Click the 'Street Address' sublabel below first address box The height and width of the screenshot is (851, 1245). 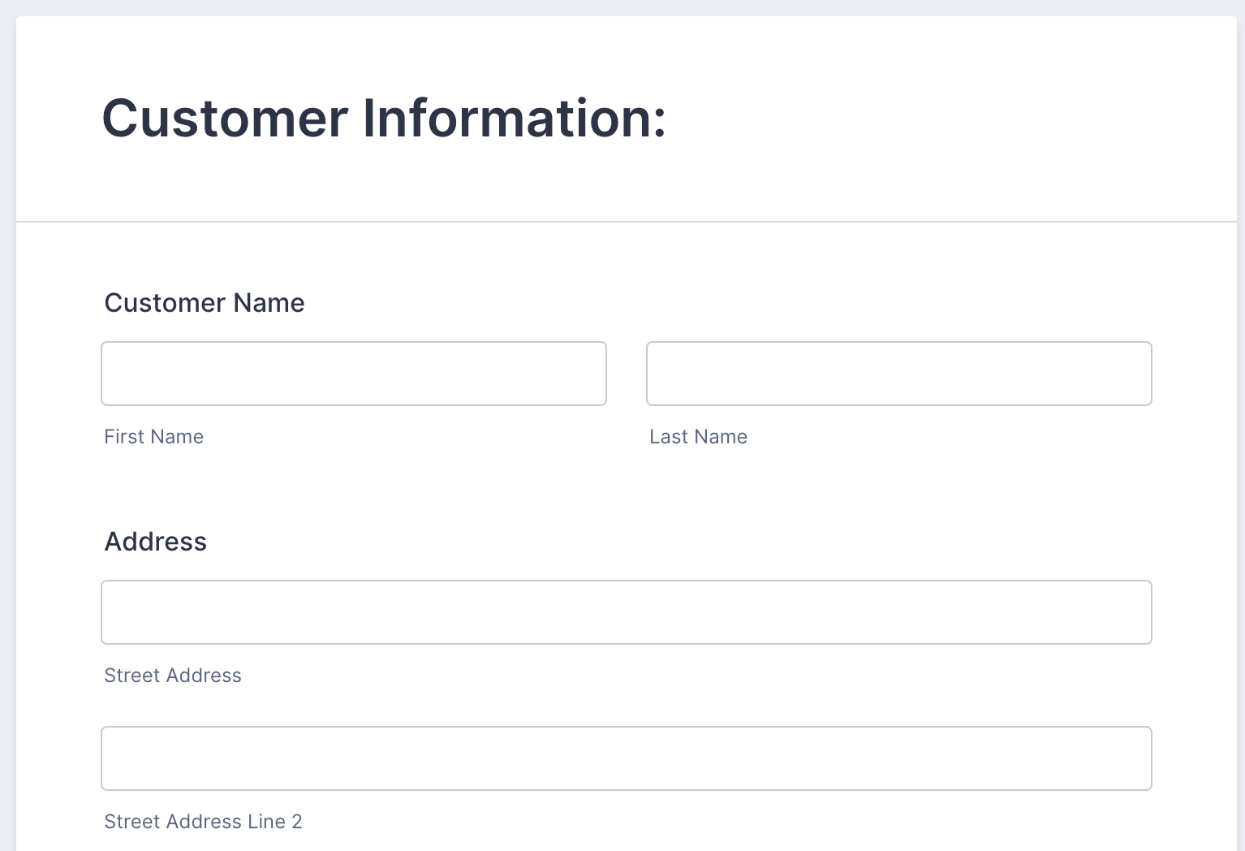tap(173, 676)
